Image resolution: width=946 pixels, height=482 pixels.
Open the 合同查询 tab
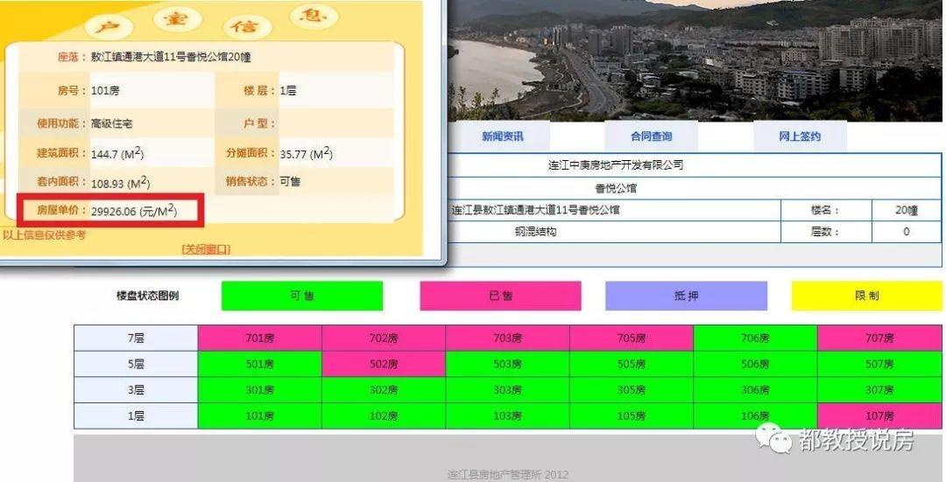point(651,136)
